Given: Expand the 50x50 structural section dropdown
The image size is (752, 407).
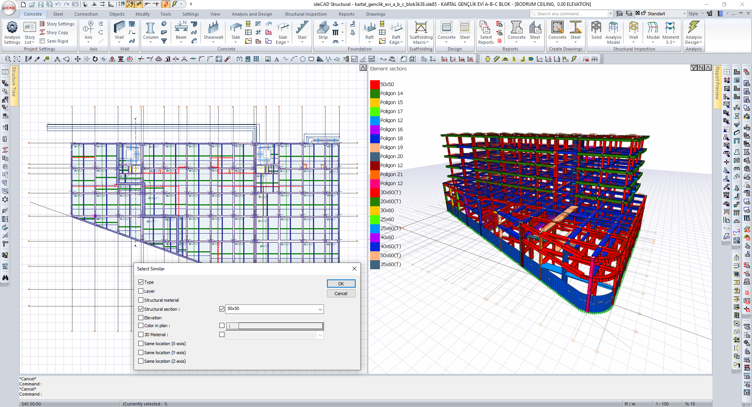Looking at the screenshot, I should 320,309.
